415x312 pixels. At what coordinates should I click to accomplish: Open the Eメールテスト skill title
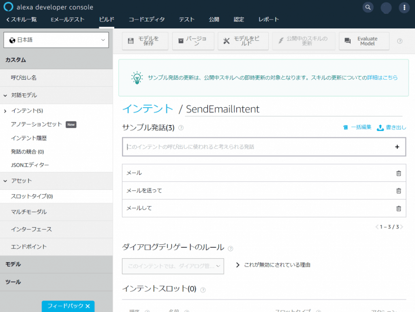click(x=68, y=19)
